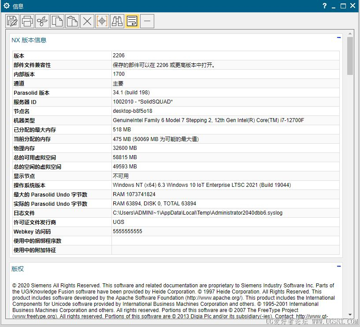Click the 物理内存 label
The height and width of the screenshot is (327, 360).
tap(24, 149)
